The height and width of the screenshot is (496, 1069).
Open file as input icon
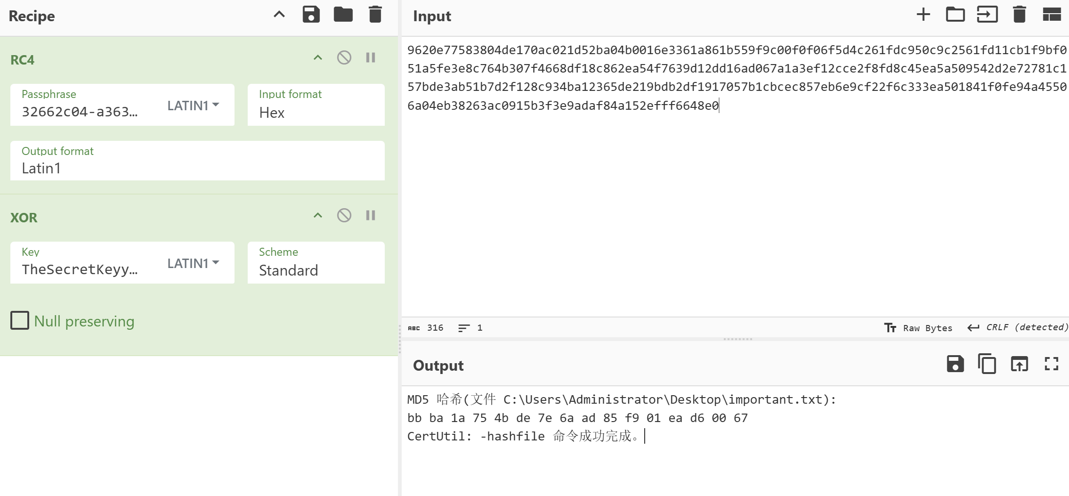coord(987,15)
